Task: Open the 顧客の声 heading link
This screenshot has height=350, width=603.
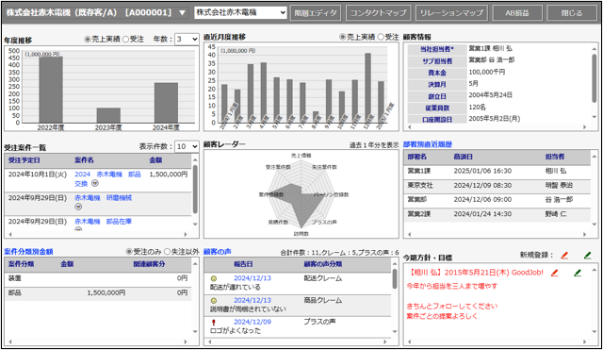Action: click(x=218, y=252)
